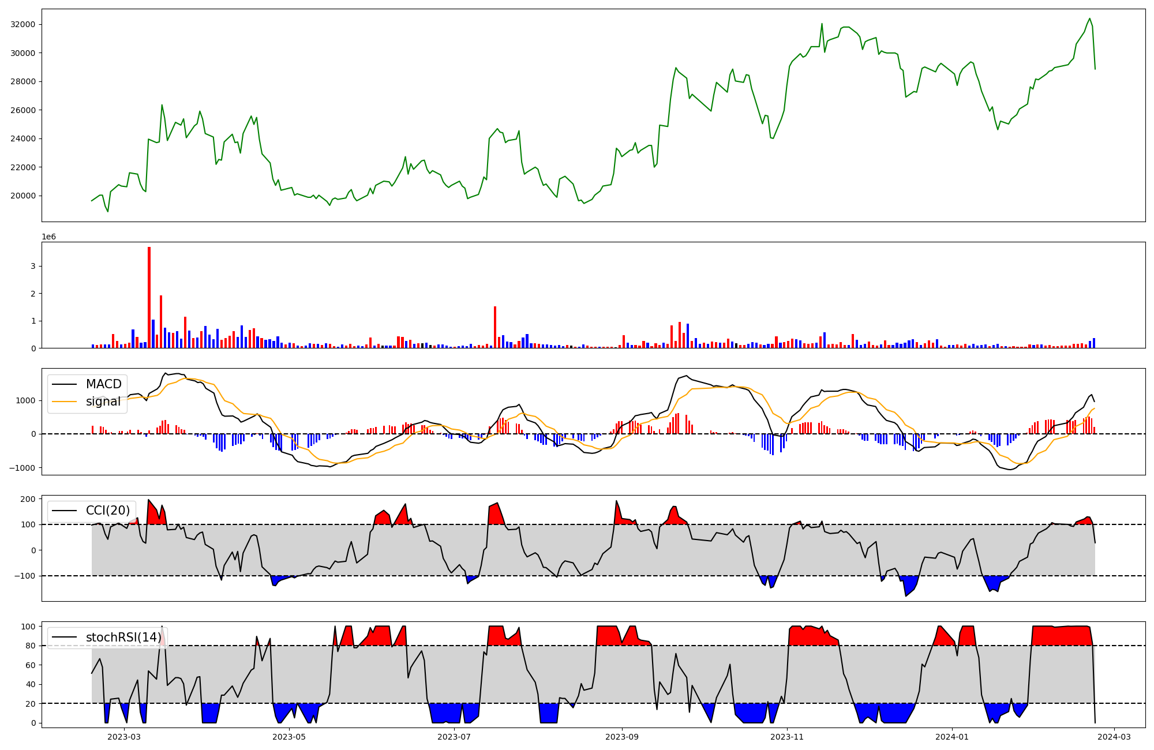Click the 32000 price axis label
The image size is (1154, 750).
pyautogui.click(x=23, y=24)
